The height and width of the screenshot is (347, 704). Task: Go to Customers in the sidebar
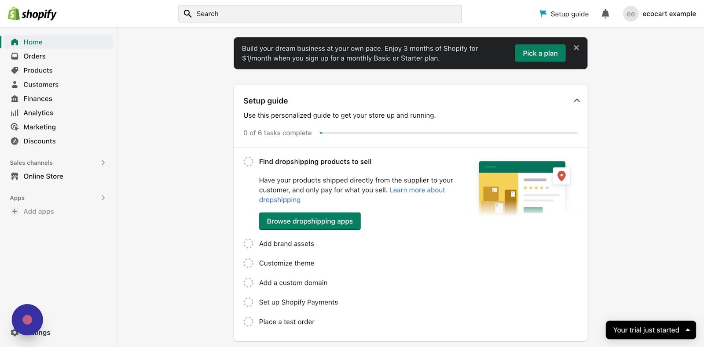[41, 84]
